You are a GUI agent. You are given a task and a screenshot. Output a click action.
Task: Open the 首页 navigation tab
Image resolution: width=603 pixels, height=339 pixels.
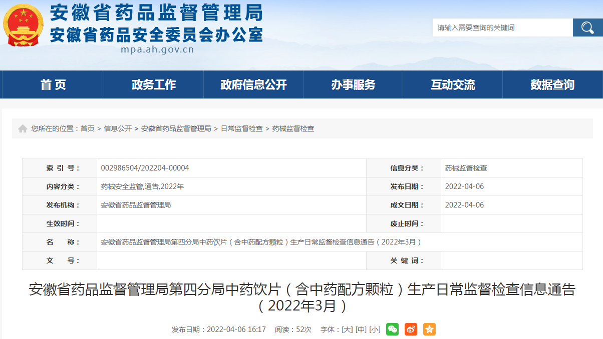53,84
